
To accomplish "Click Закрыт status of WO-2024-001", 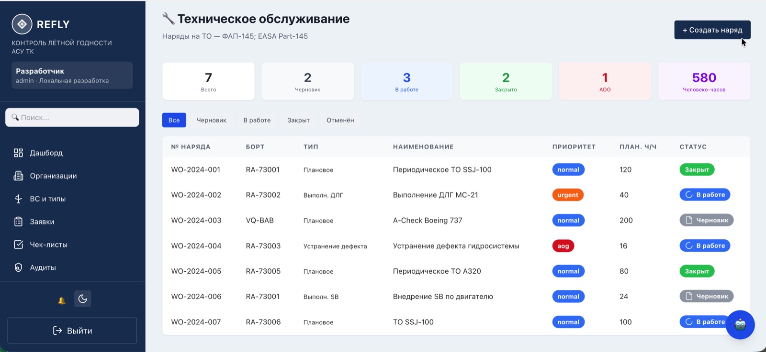I will click(697, 170).
